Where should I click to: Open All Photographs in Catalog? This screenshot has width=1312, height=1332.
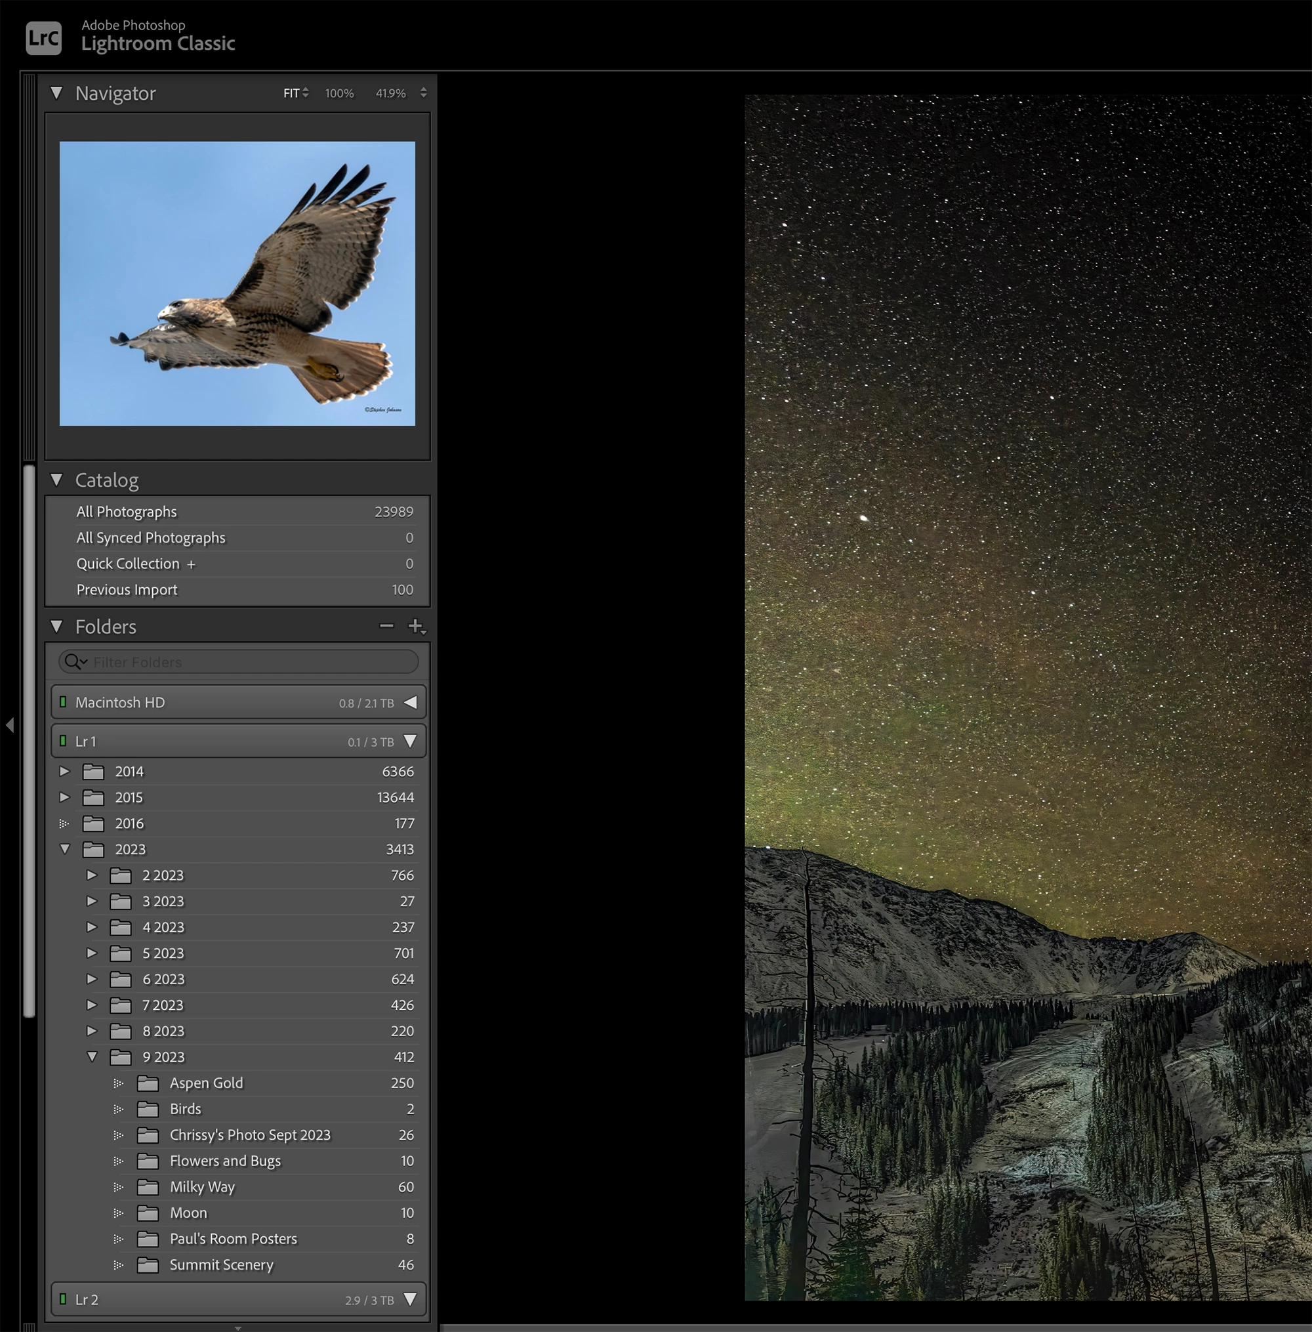click(x=127, y=511)
